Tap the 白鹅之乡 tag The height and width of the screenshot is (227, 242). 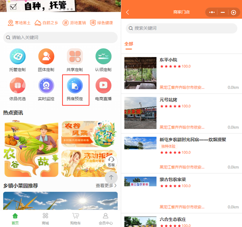[x=46, y=23]
